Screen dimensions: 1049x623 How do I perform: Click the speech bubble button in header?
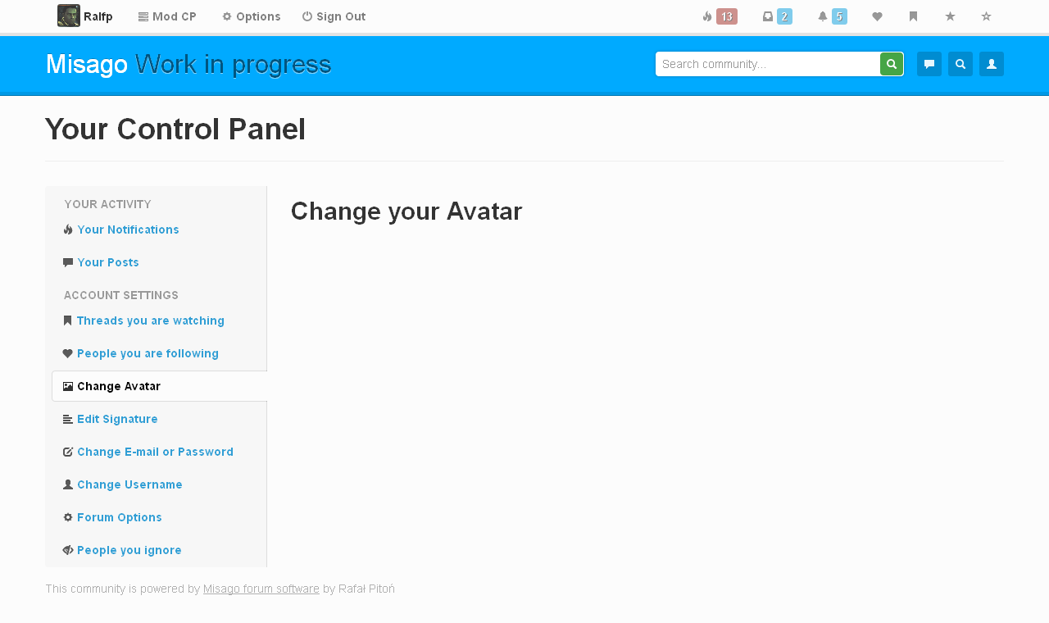click(x=929, y=64)
